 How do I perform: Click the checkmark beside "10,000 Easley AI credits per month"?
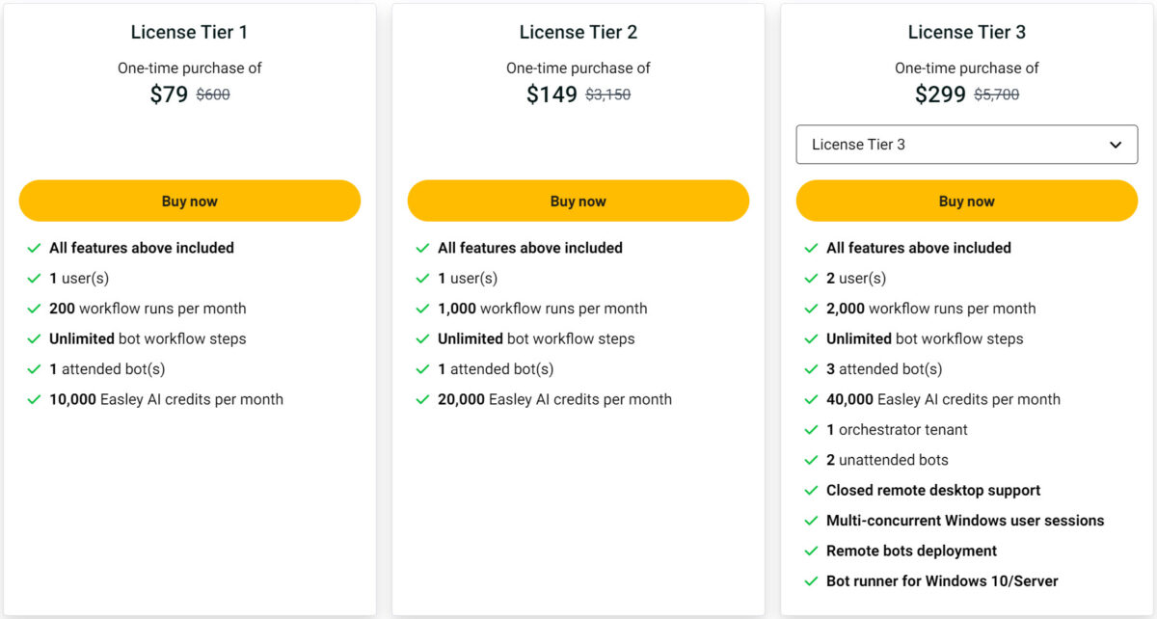pos(36,399)
